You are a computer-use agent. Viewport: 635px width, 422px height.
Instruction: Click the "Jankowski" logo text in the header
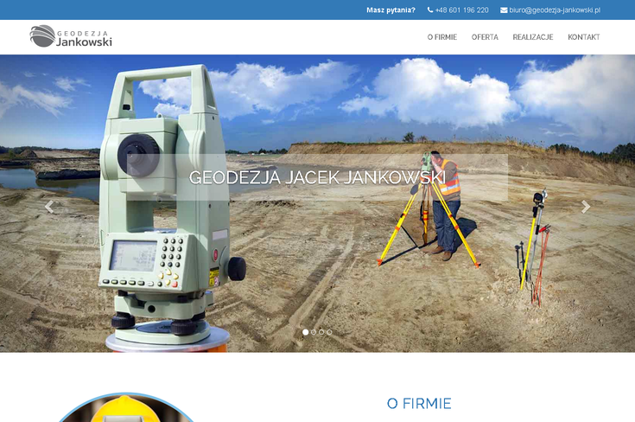[84, 41]
